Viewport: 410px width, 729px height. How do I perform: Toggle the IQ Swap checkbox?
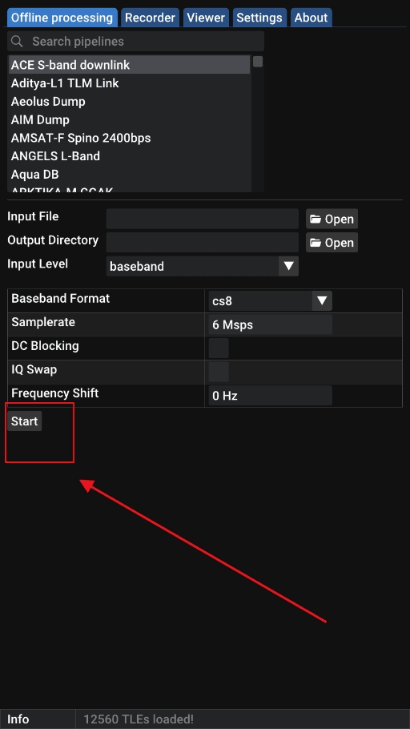pos(219,372)
